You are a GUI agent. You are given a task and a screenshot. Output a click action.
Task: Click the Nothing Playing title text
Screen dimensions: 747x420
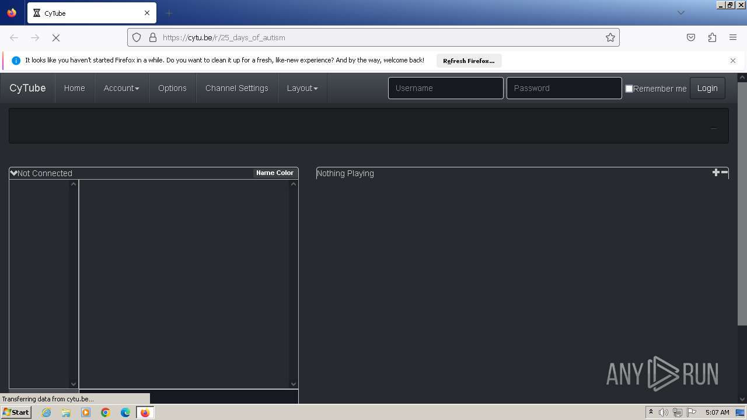click(345, 173)
